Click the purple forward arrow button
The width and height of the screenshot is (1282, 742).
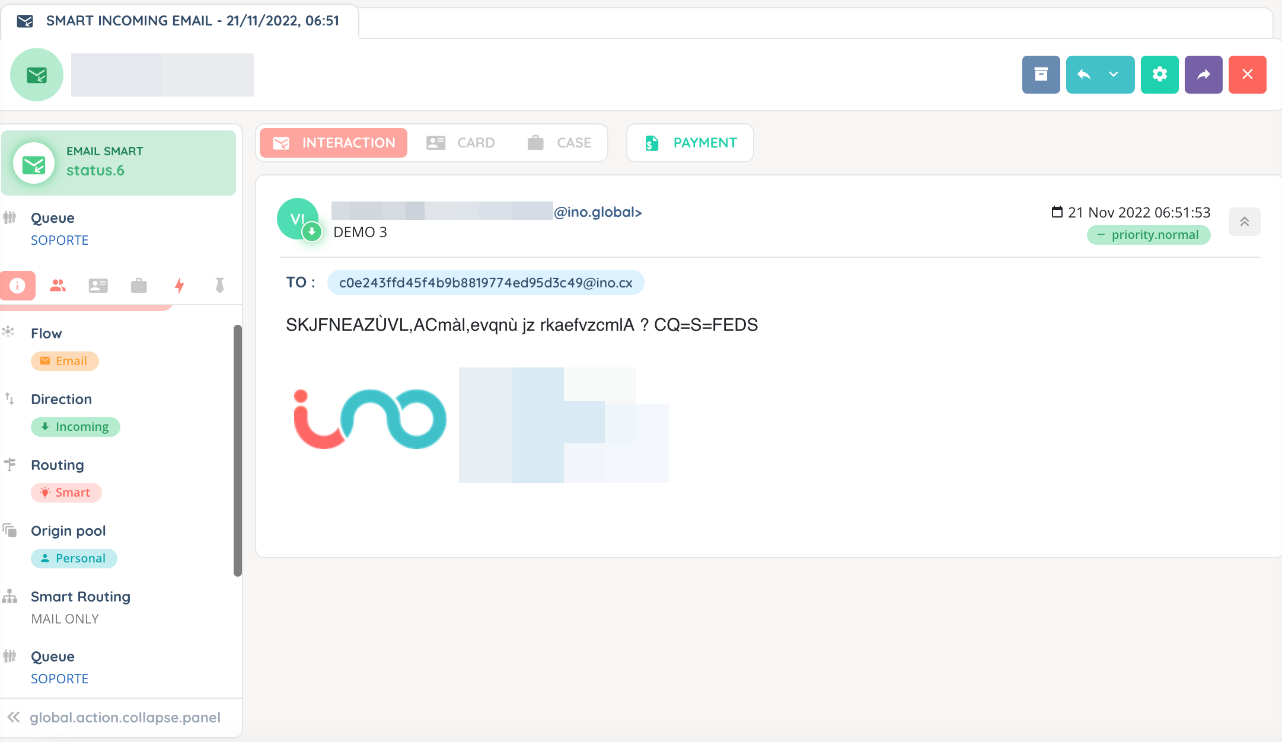[1203, 75]
